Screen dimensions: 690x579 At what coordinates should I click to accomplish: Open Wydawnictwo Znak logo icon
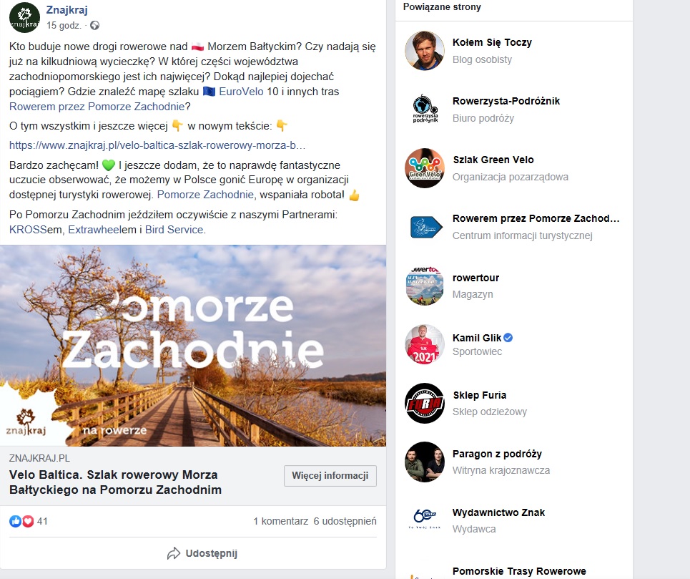click(425, 520)
